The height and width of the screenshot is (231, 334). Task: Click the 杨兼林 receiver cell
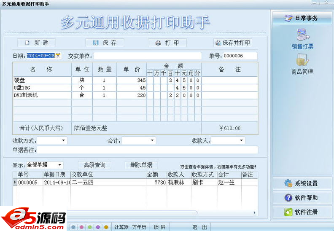point(179,183)
